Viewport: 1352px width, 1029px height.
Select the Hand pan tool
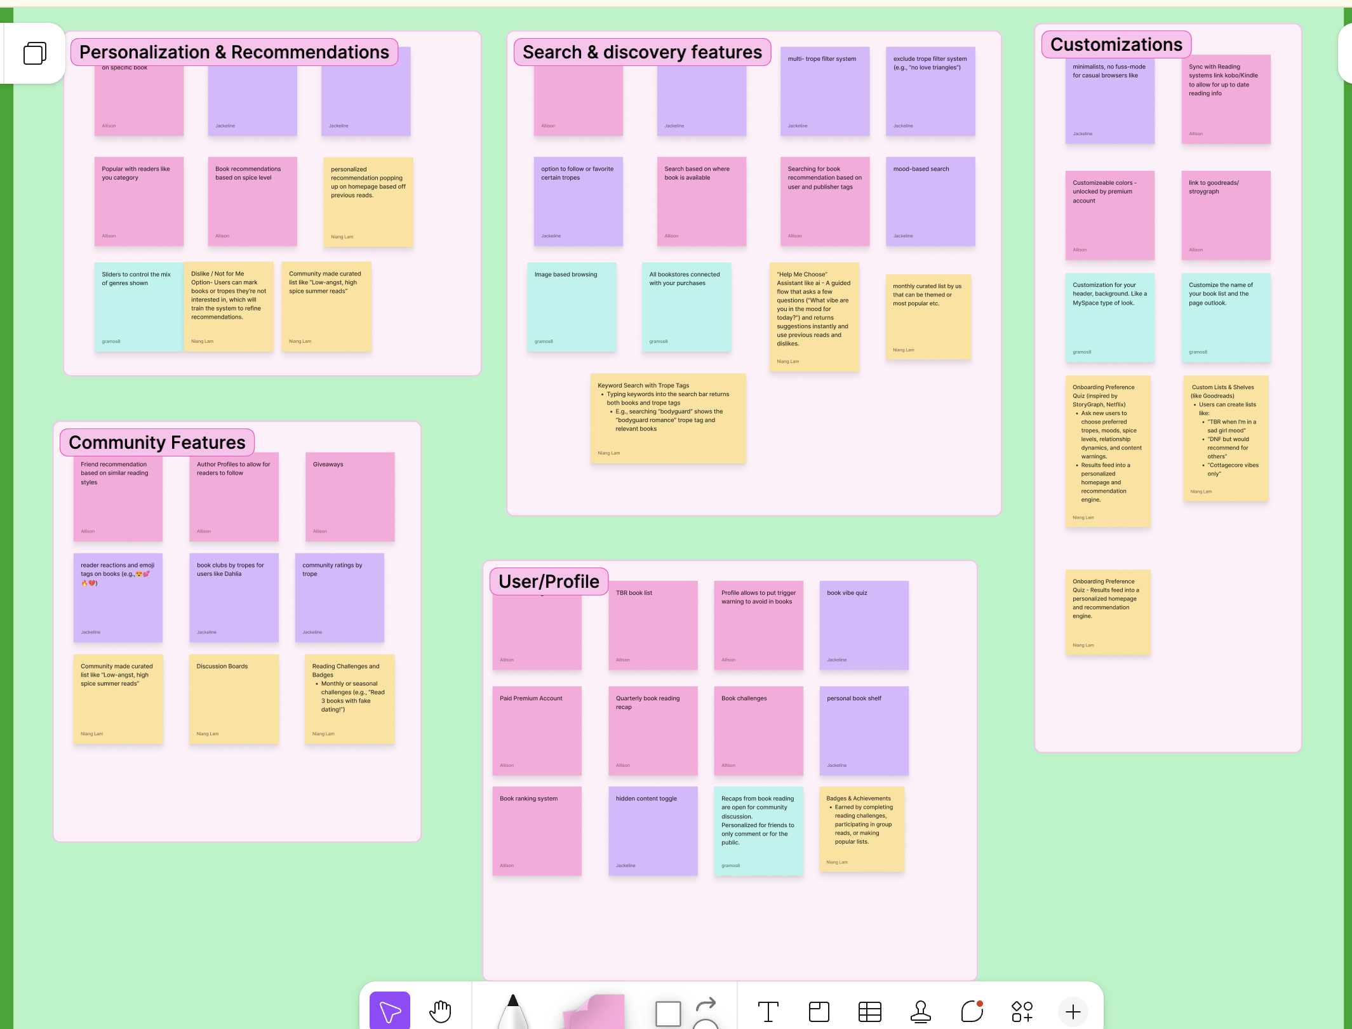[440, 1011]
